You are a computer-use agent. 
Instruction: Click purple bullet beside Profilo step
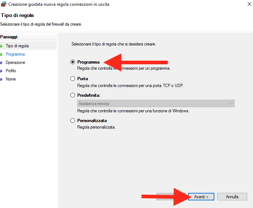click(x=1, y=71)
